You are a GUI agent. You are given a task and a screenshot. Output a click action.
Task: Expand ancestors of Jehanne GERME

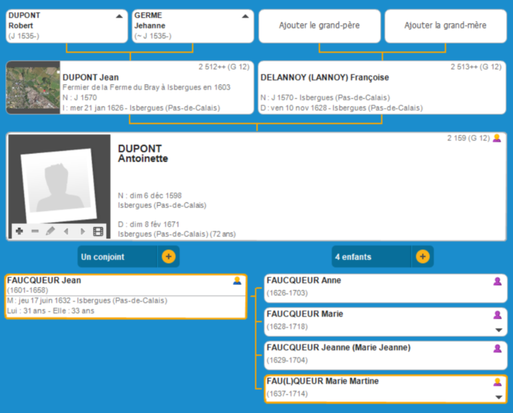pos(245,15)
